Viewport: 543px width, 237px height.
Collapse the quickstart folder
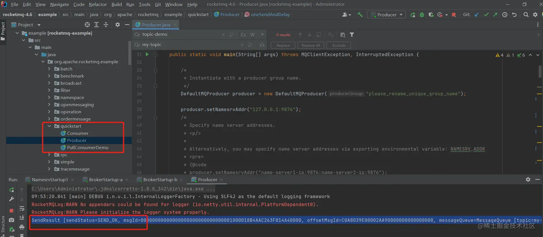(x=49, y=126)
